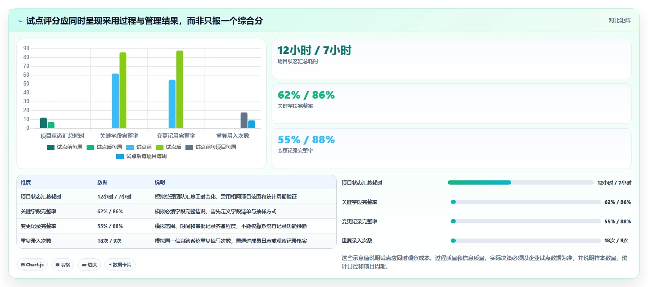Click the 表格 chip icon

pyautogui.click(x=57, y=265)
